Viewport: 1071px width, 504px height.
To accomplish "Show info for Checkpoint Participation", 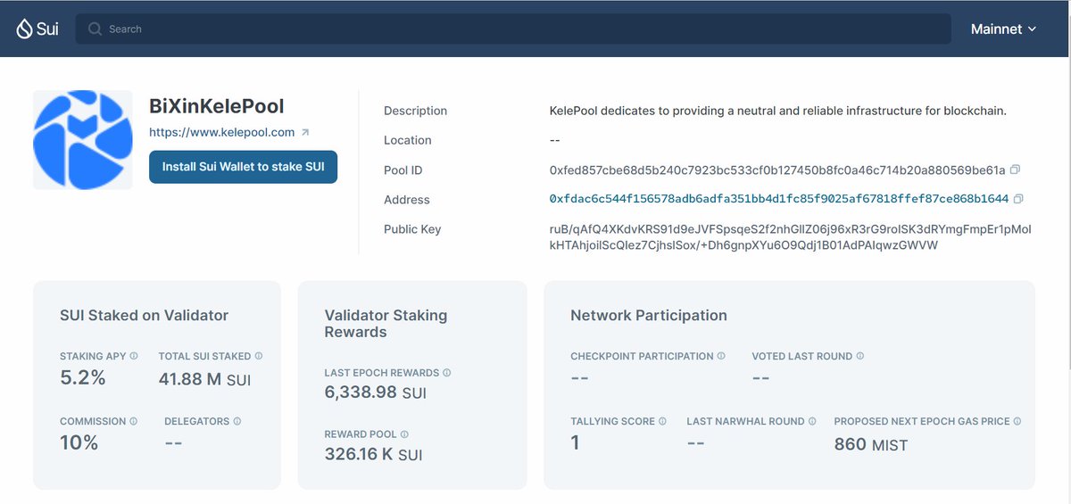I will click(721, 356).
